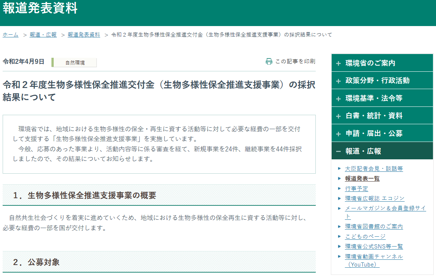Open メールマガジン＆会員登録サイト link

click(x=385, y=208)
